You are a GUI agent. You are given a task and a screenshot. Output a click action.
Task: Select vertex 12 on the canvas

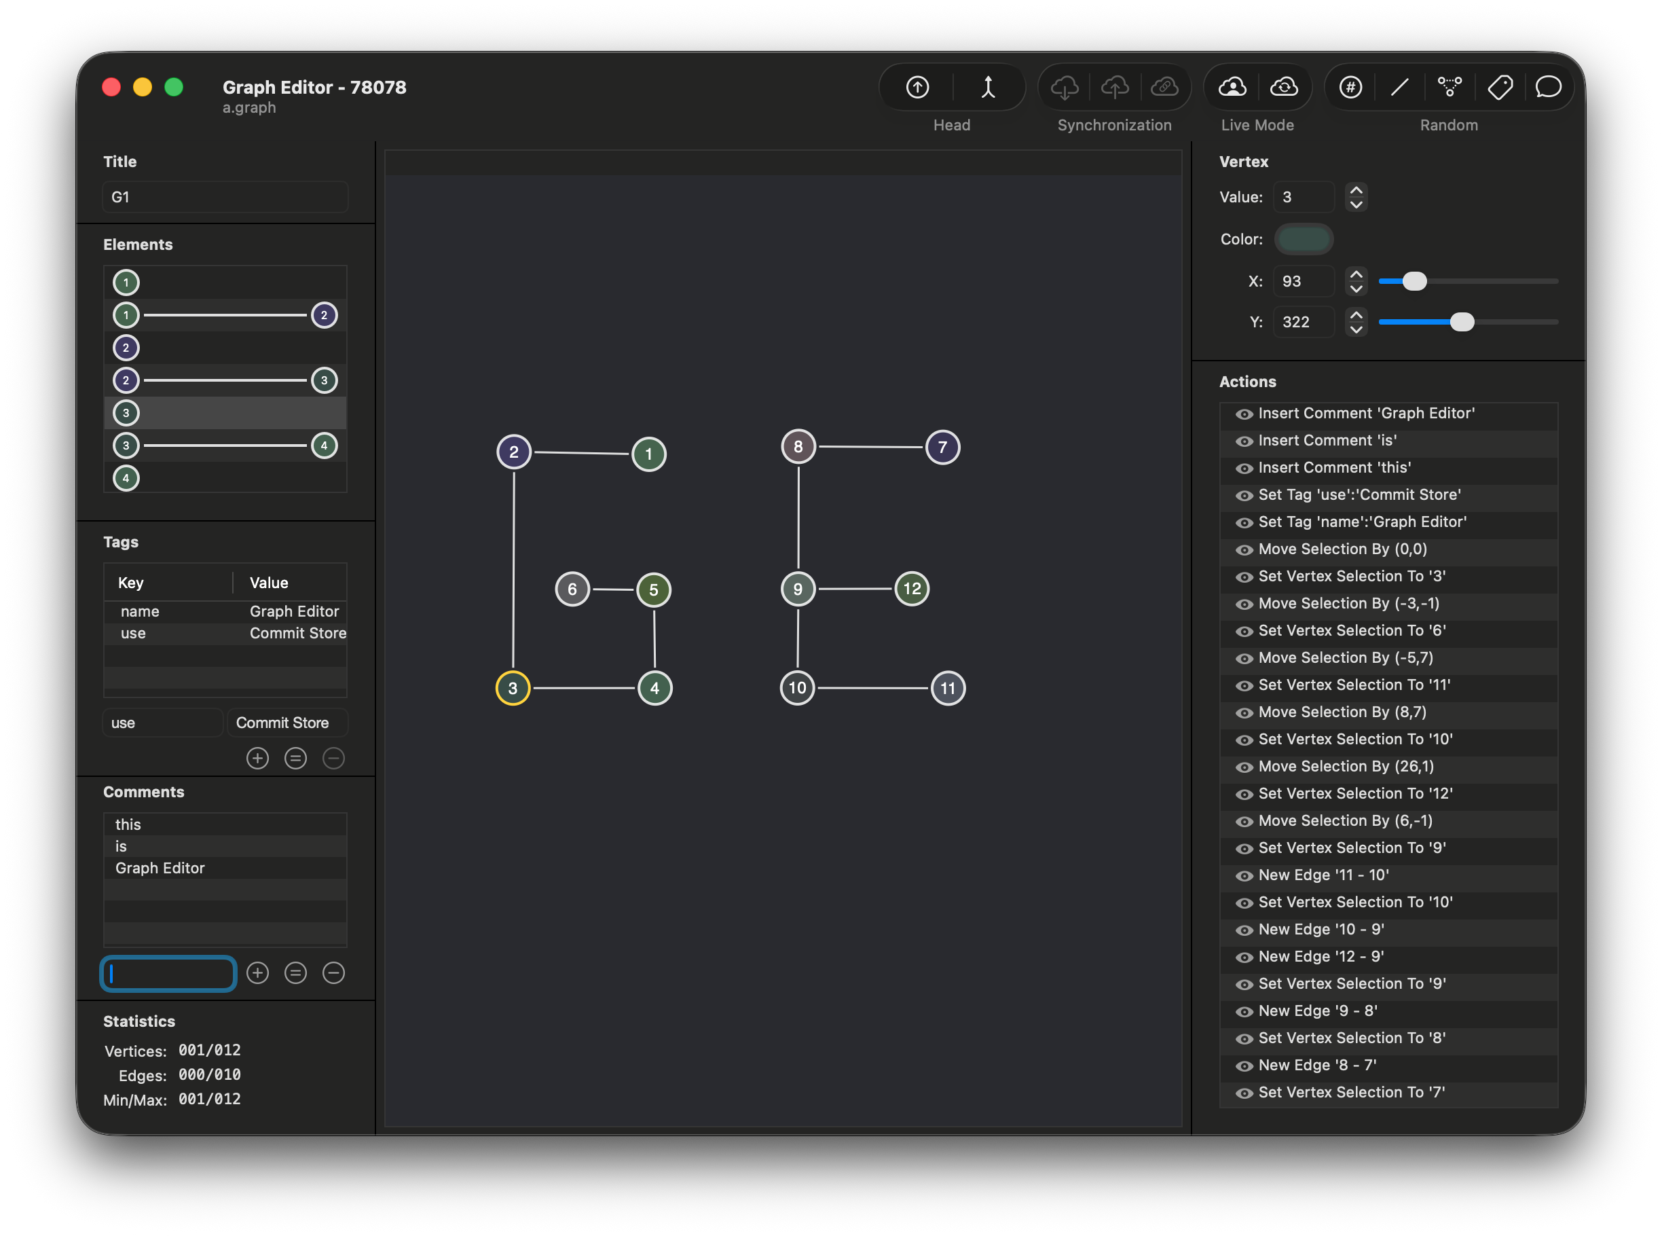tap(912, 589)
